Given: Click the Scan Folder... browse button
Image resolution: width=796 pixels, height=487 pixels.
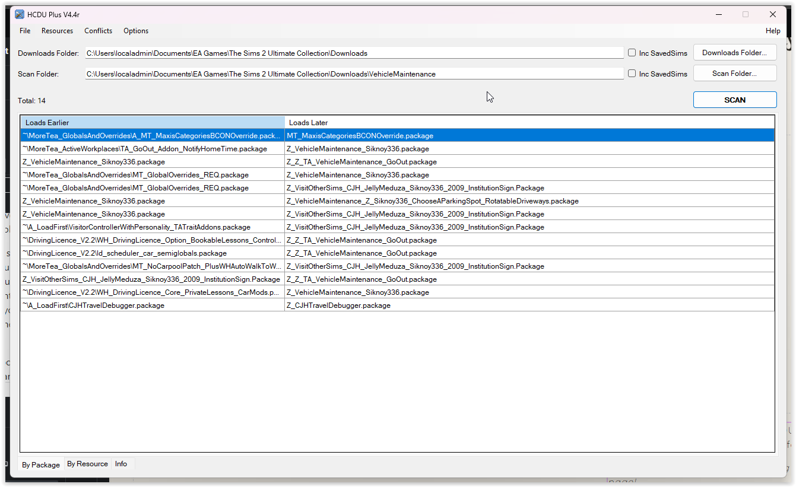Looking at the screenshot, I should pos(735,74).
